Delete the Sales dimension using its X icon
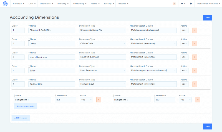The image size is (222, 132). click(195, 71)
